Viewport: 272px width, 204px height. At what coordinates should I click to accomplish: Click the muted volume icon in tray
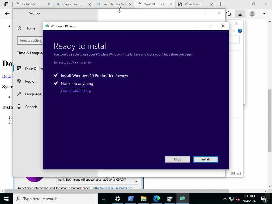pyautogui.click(x=238, y=199)
